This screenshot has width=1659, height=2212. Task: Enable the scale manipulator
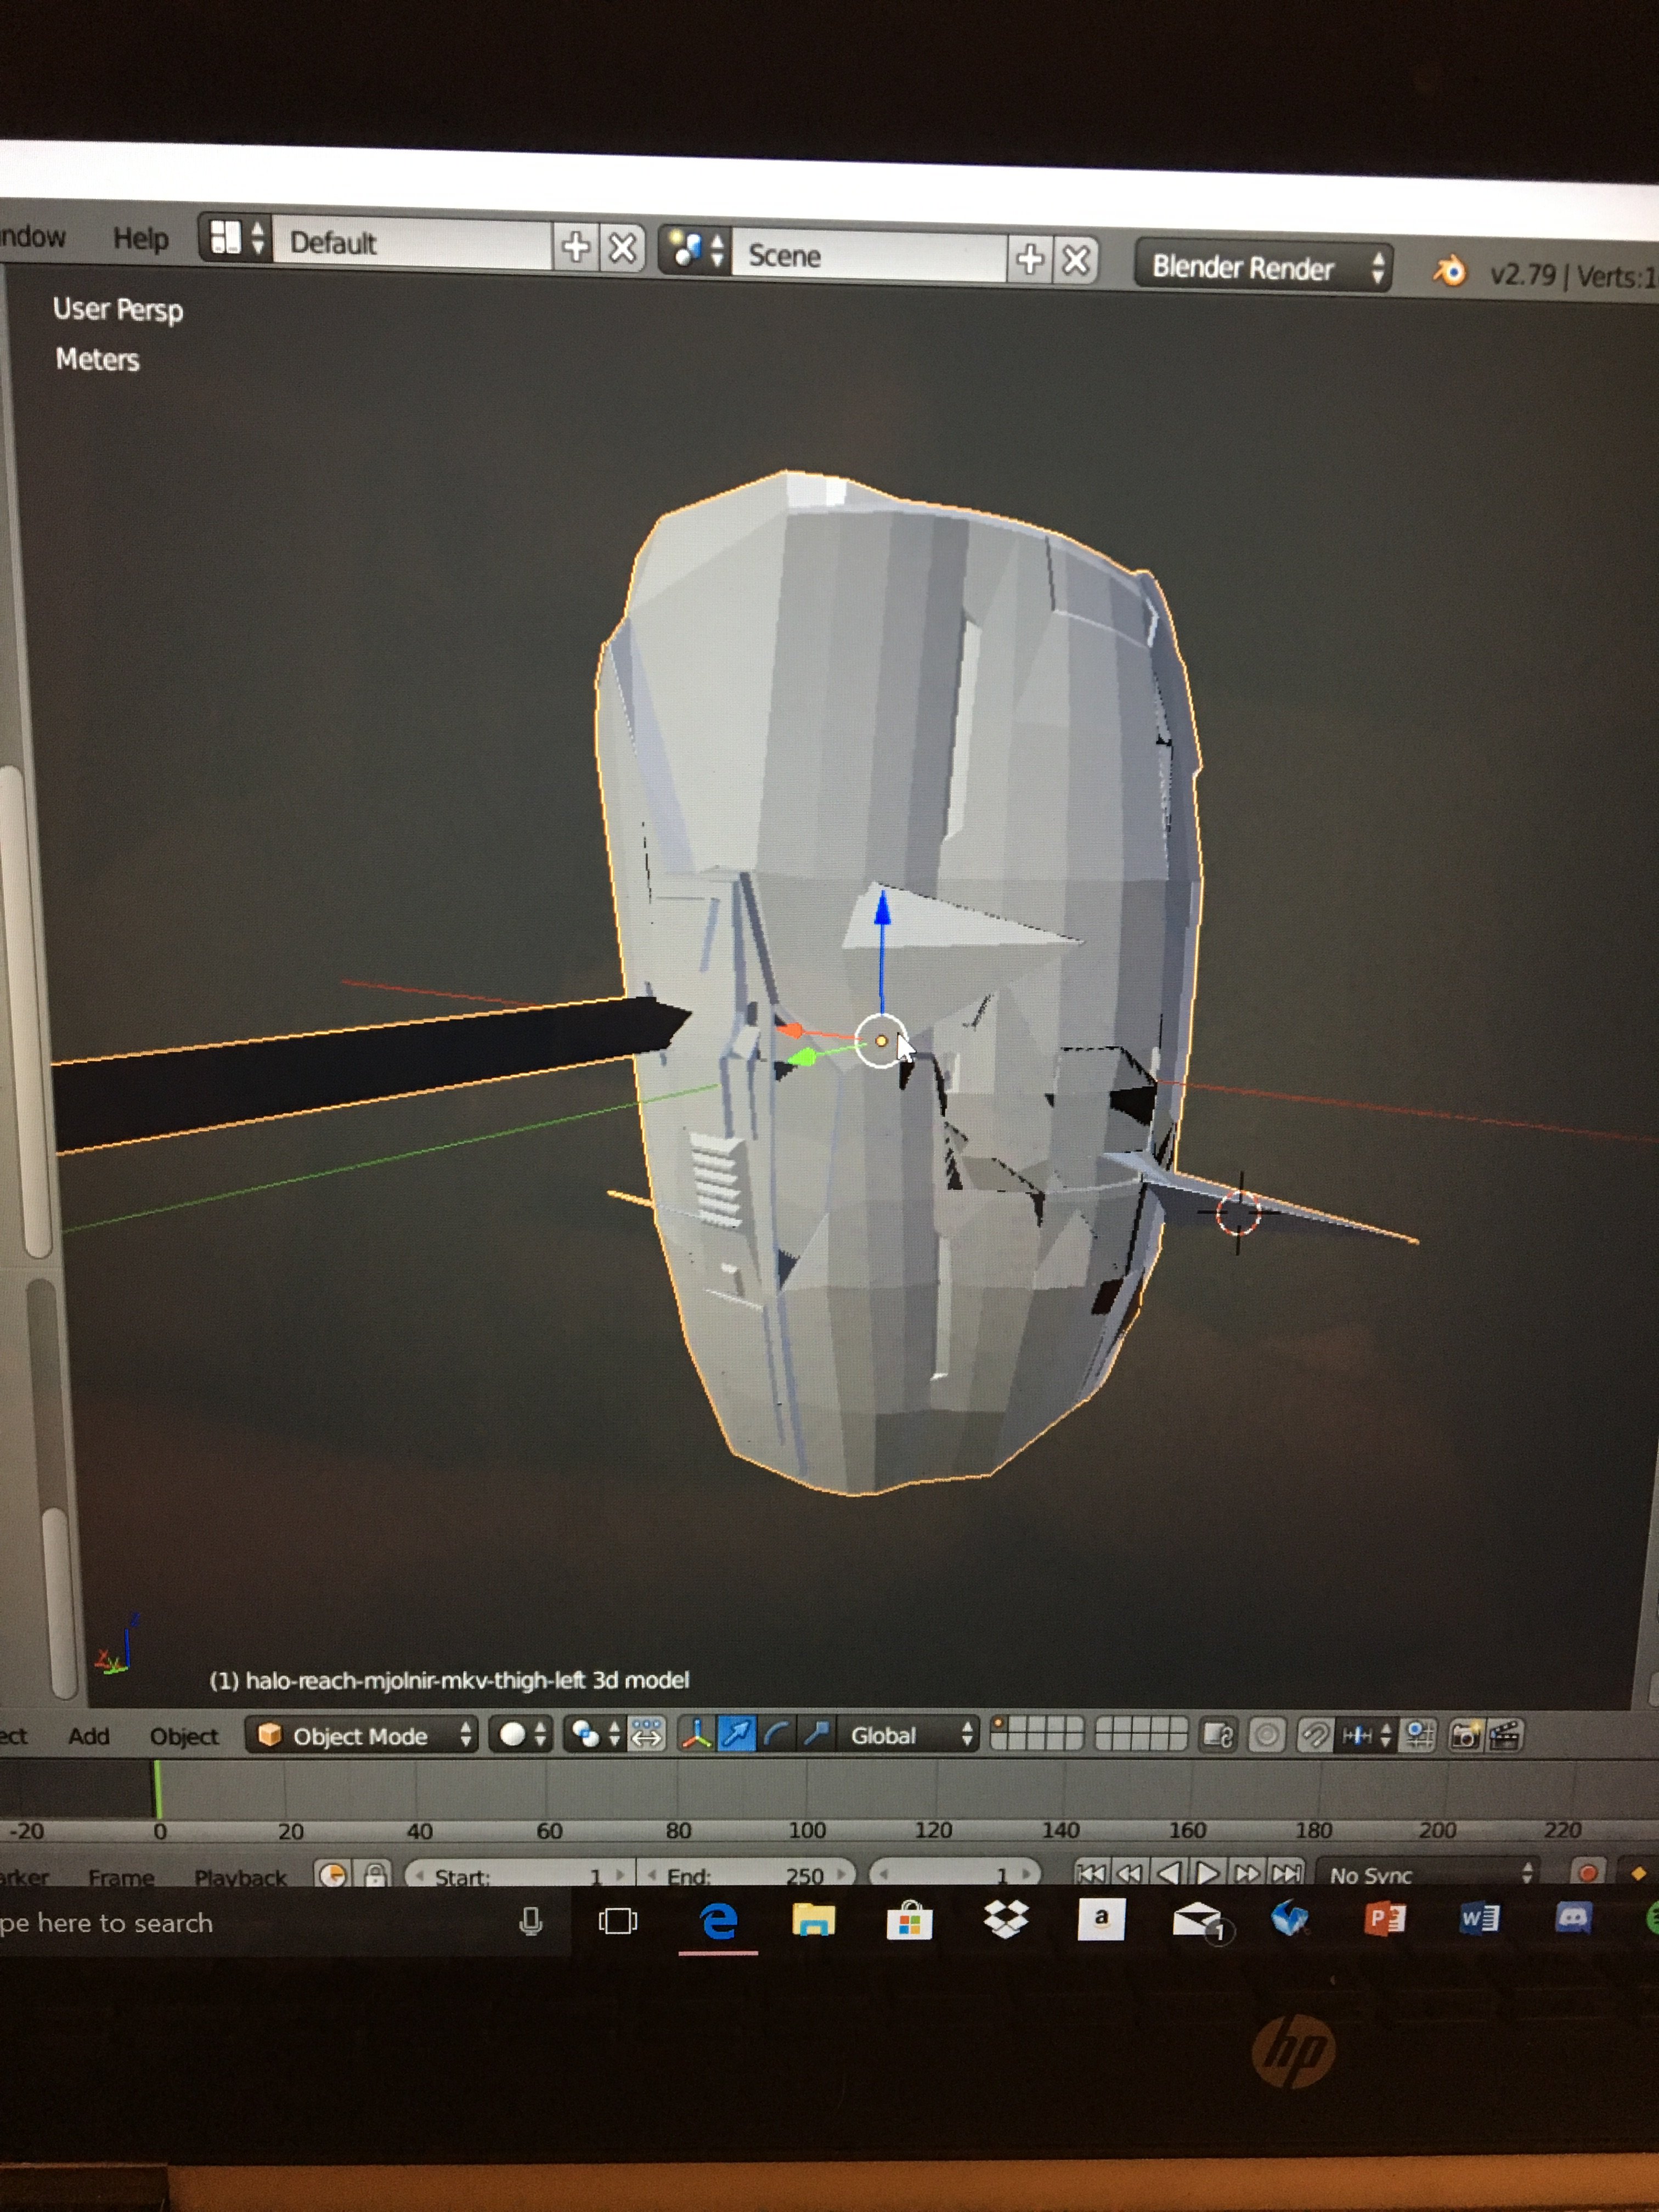[816, 1734]
